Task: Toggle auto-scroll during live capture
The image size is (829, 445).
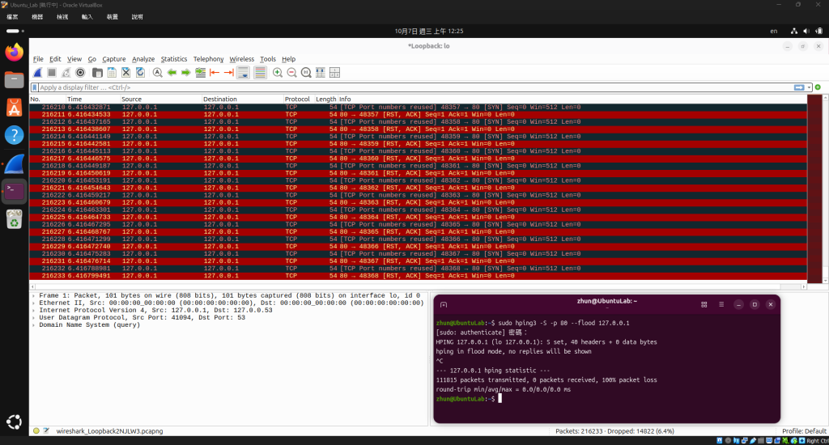Action: tap(243, 73)
